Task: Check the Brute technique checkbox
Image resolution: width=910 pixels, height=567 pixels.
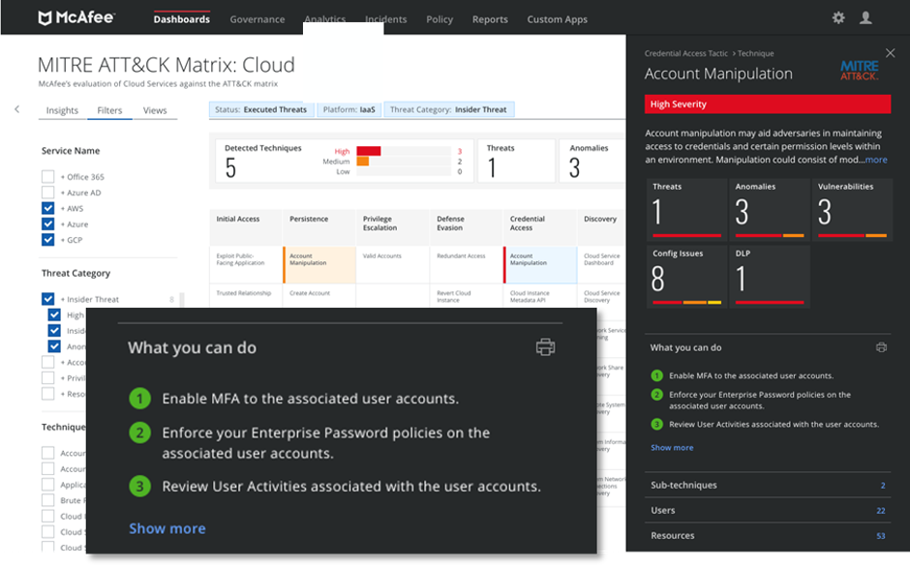Action: point(47,499)
